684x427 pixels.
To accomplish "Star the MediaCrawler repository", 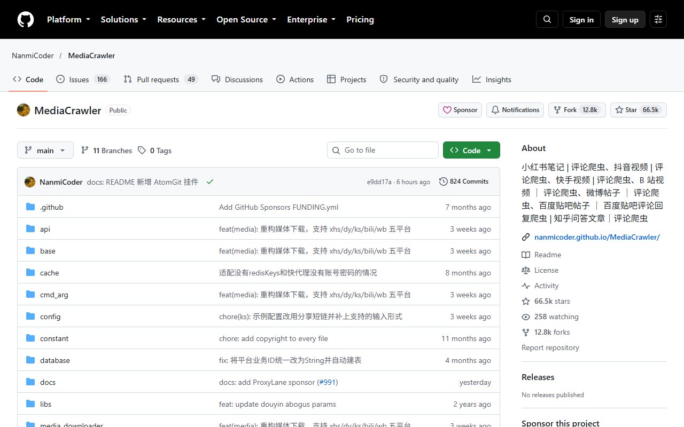I will click(639, 110).
